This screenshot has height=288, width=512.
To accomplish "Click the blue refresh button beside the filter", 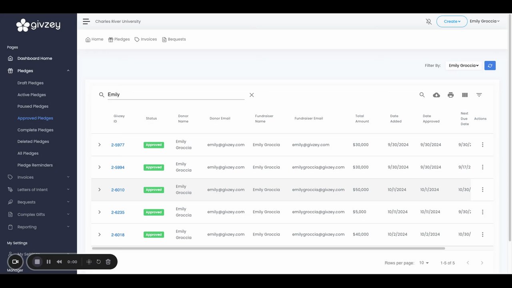I will coord(490,66).
